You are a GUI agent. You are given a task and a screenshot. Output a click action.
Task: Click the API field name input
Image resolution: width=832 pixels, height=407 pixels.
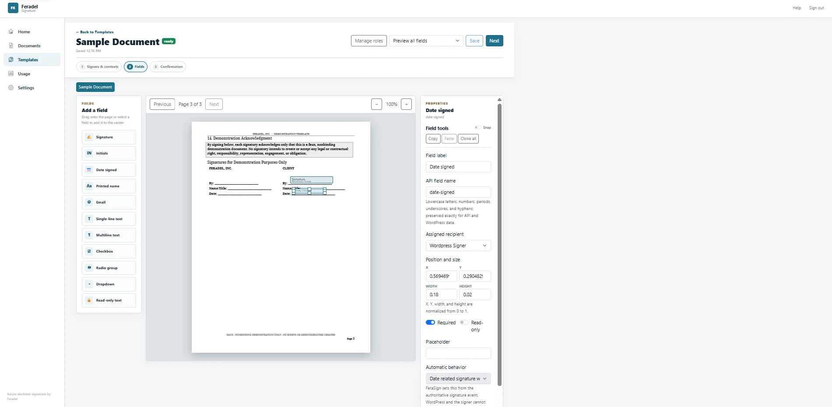458,192
